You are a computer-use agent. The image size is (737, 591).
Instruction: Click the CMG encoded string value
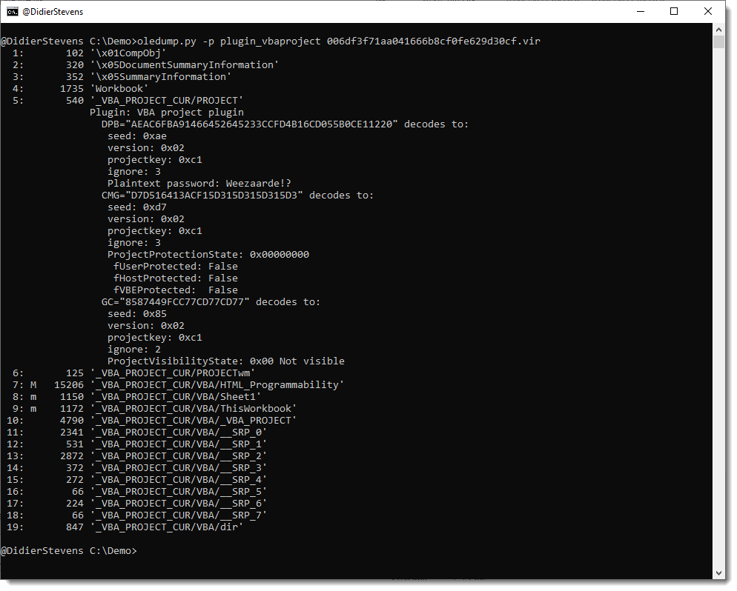click(x=215, y=196)
